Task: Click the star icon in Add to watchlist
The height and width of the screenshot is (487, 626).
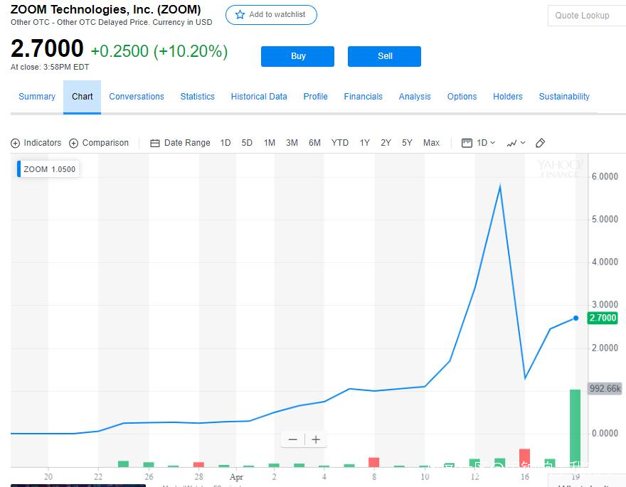Action: (240, 15)
